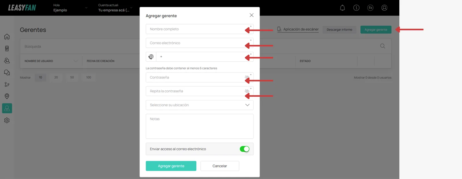
Task: Open the chat messages sidebar icon
Action: [x=7, y=73]
